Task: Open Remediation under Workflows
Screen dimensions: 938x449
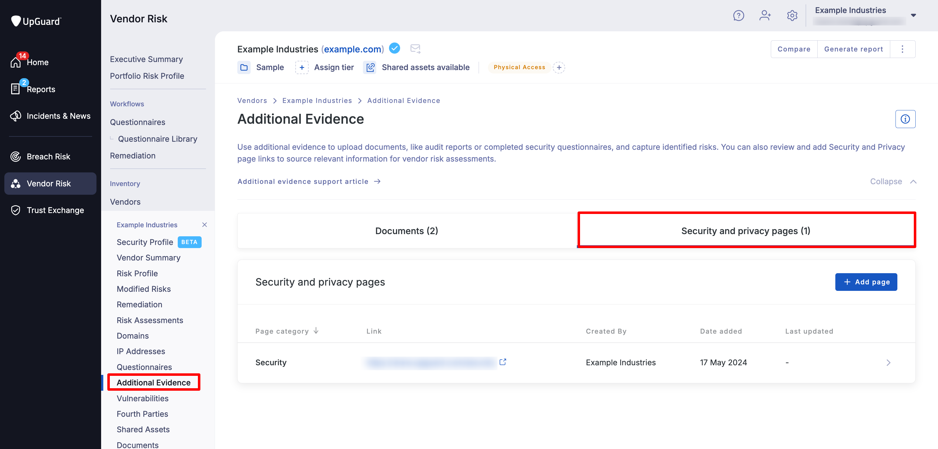Action: [132, 155]
